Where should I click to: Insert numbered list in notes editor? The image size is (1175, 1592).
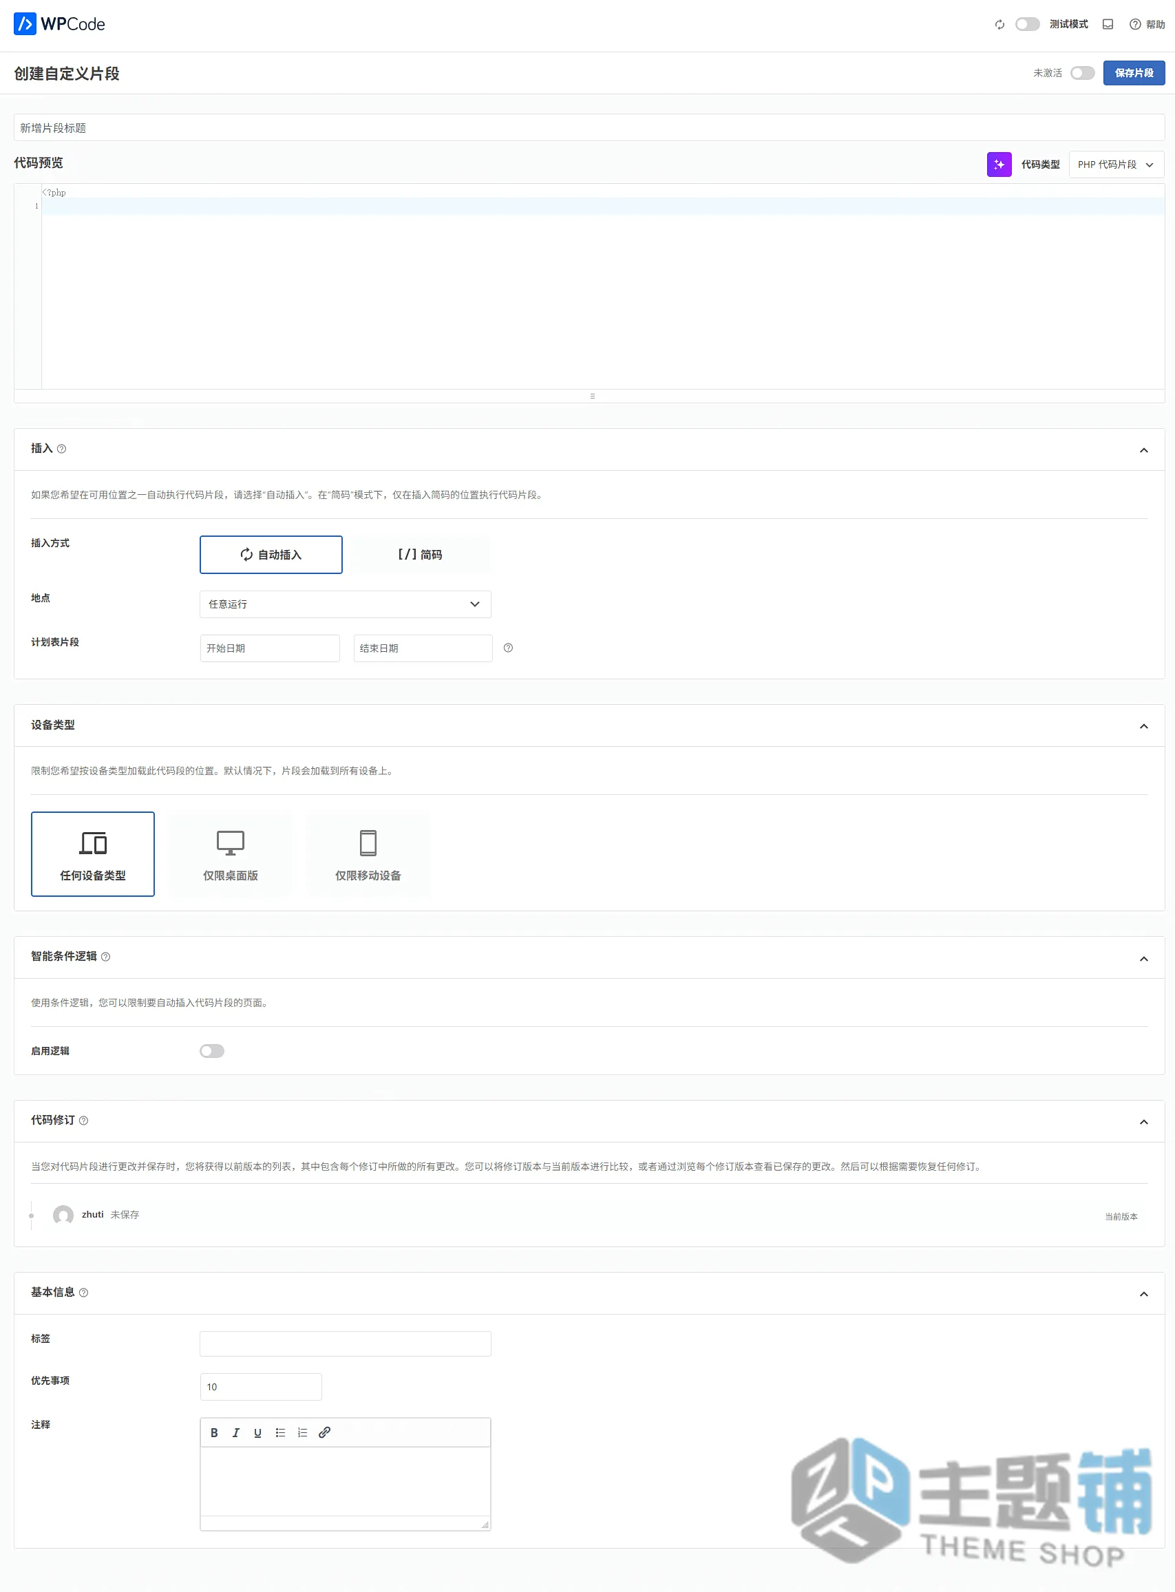tap(302, 1433)
